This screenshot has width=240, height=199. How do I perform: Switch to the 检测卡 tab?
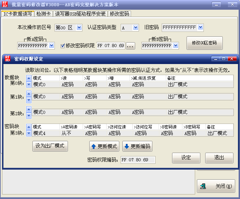point(43,14)
